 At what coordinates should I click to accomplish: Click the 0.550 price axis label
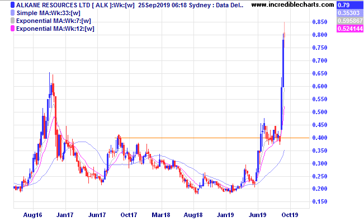click(320, 99)
